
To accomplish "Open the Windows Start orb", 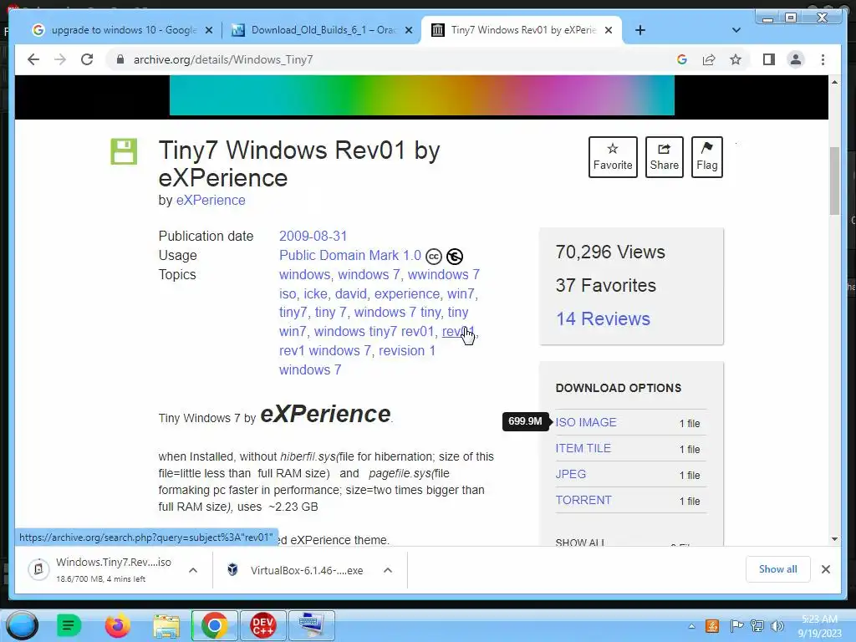I will click(x=22, y=625).
